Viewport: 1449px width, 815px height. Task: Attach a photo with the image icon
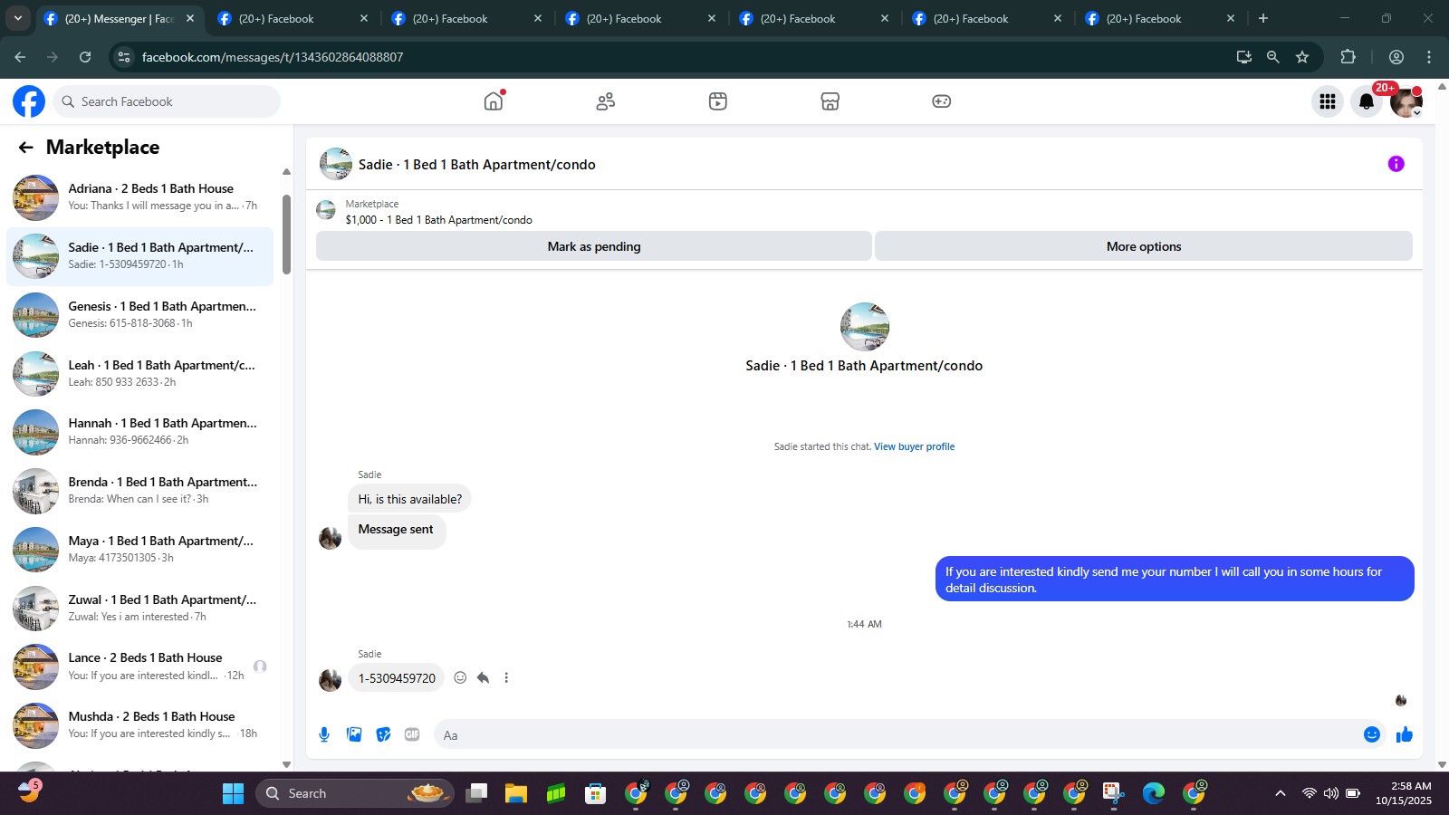354,734
